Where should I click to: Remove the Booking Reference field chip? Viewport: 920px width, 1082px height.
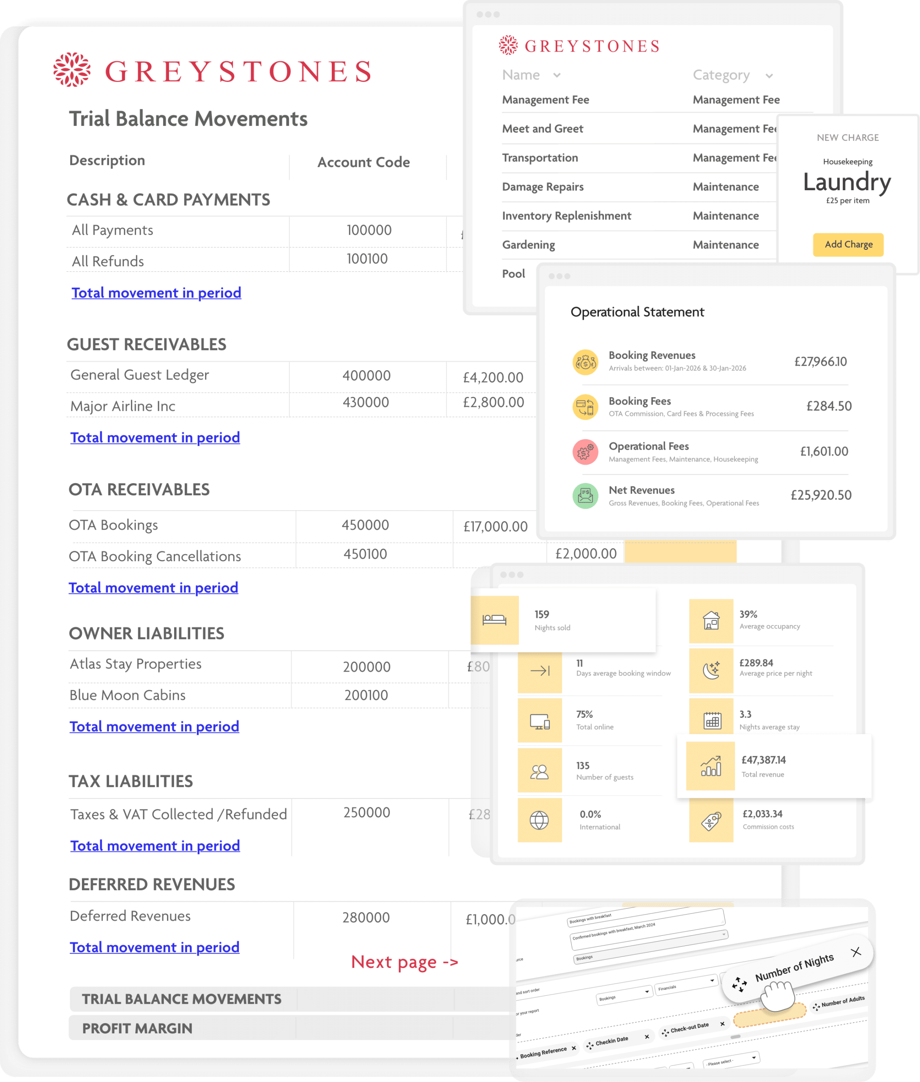574,1048
